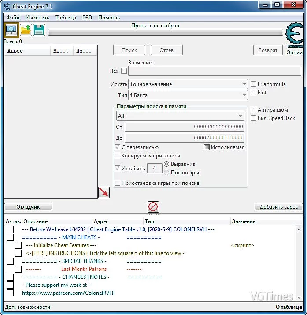Toggle the Hex checkbox
This screenshot has width=307, height=315.
[x=124, y=71]
